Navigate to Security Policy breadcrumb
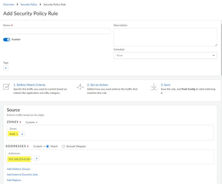222x184 pixels. (29, 4)
